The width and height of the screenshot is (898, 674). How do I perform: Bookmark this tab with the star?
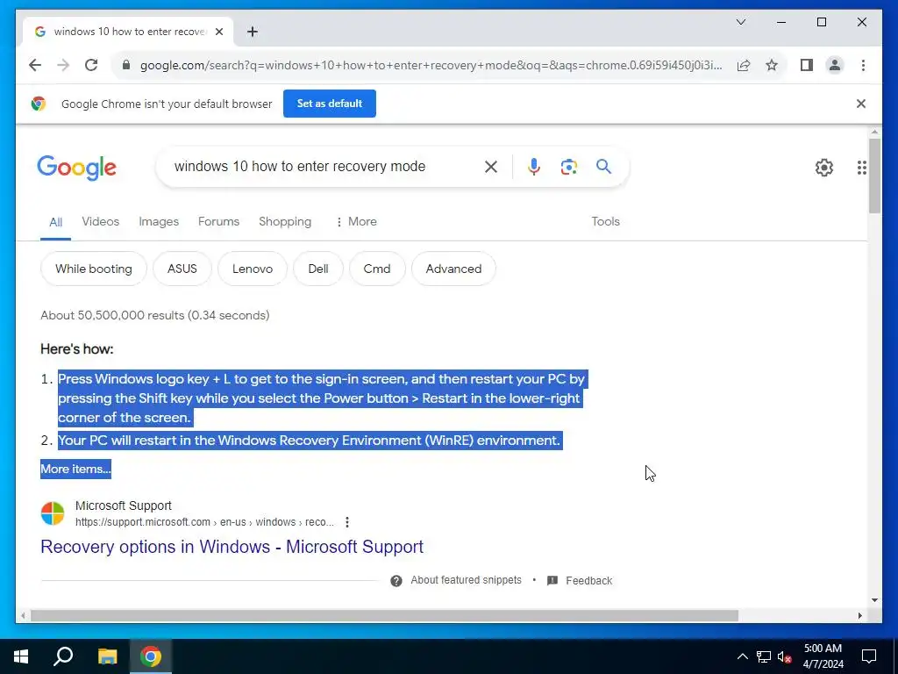[x=772, y=65]
